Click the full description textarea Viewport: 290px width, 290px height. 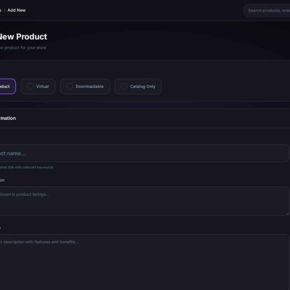(x=145, y=261)
